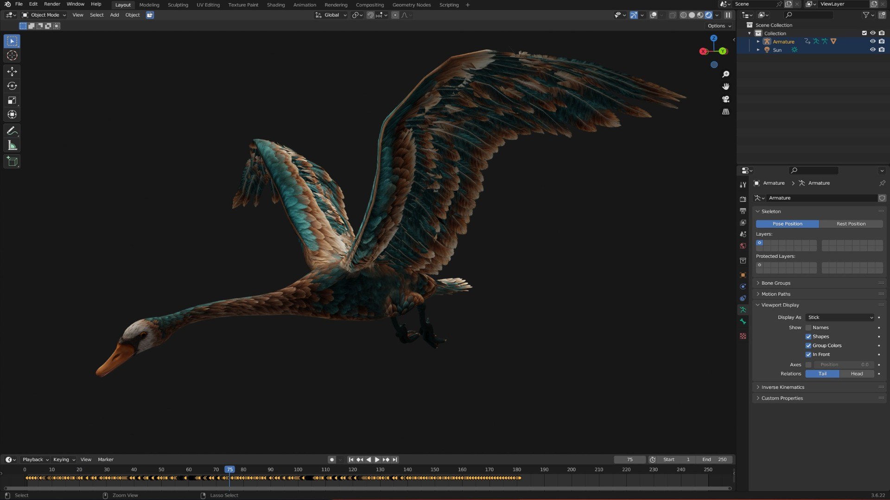The height and width of the screenshot is (500, 890).
Task: Click the zoom magnifier viewport icon
Action: coord(726,74)
